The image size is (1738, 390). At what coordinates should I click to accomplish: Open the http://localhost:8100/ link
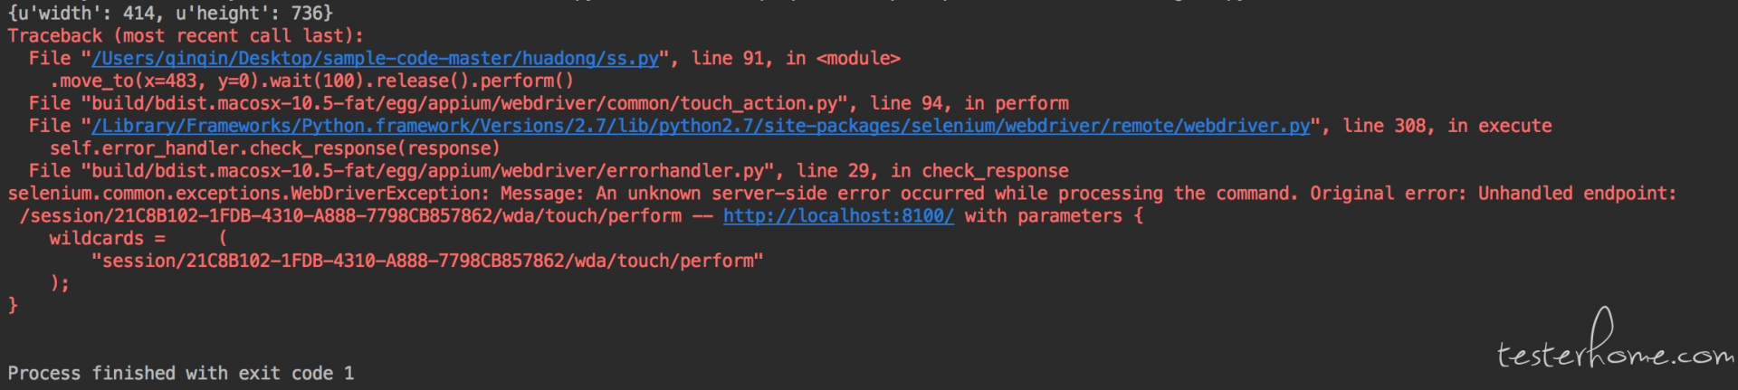[838, 216]
